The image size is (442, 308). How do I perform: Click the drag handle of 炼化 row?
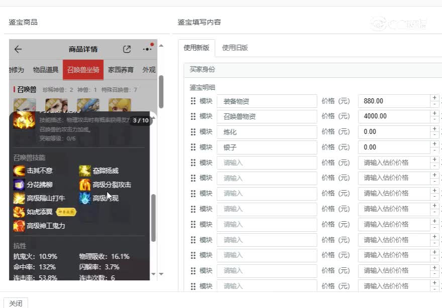[x=193, y=132]
